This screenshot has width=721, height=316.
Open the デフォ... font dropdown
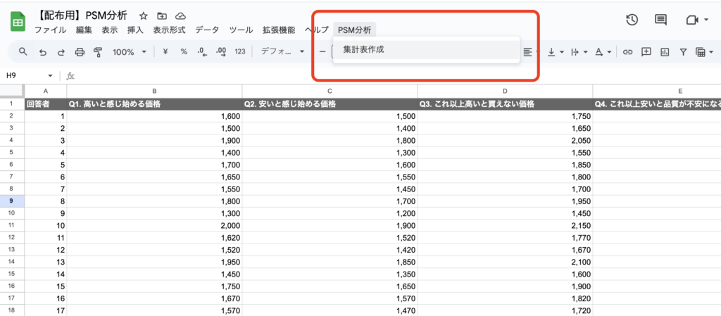point(282,52)
